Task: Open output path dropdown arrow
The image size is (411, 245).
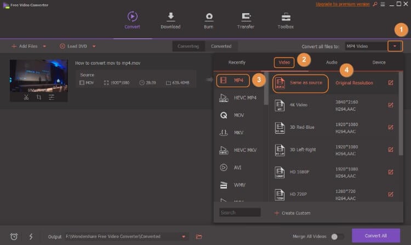Action: (184, 237)
